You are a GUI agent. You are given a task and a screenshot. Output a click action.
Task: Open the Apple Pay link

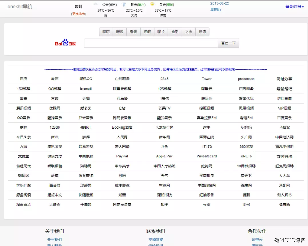(164, 156)
